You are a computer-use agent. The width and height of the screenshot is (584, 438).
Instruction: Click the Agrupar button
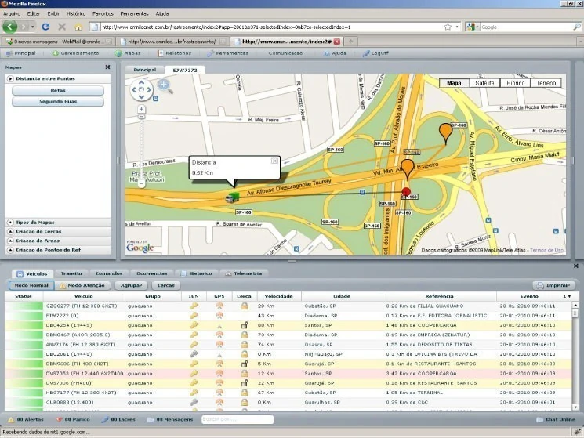coord(131,285)
